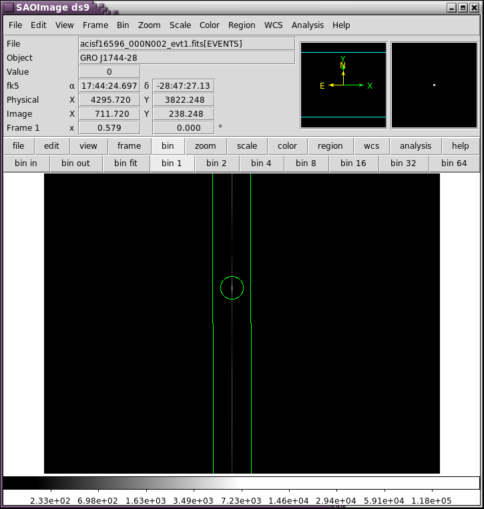Click the 'bin in' button
This screenshot has height=509, width=484.
[x=26, y=163]
